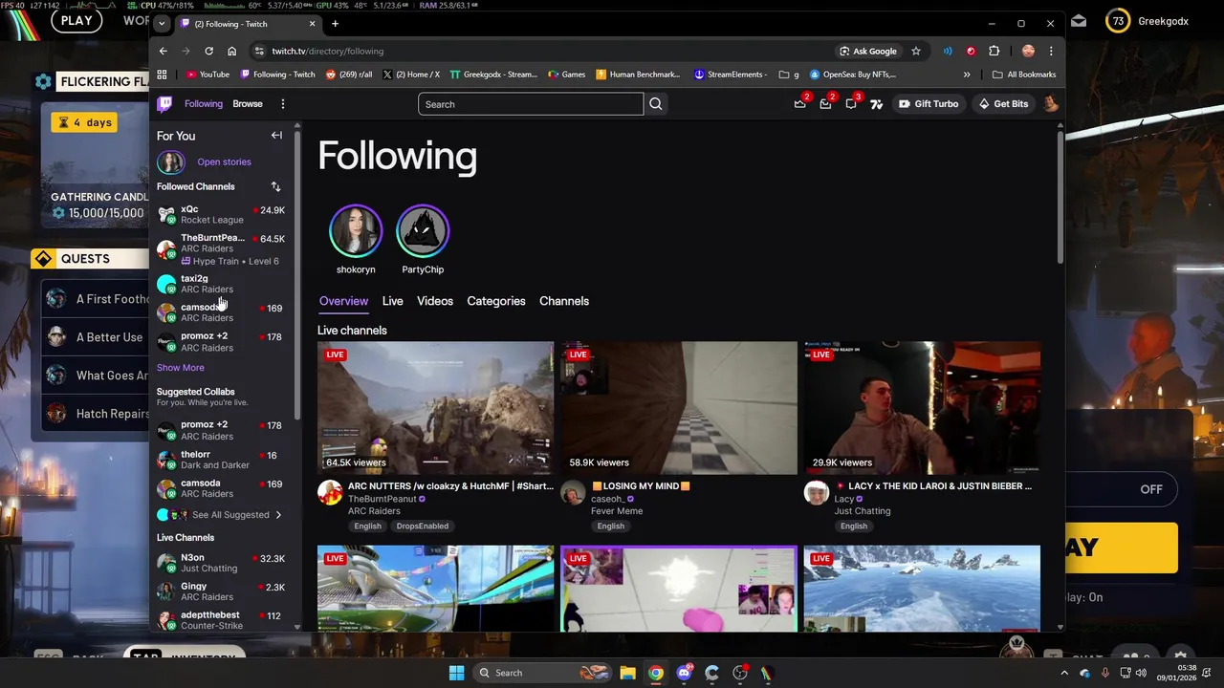Open shokoryn's story avatar
This screenshot has width=1224, height=688.
pyautogui.click(x=356, y=230)
